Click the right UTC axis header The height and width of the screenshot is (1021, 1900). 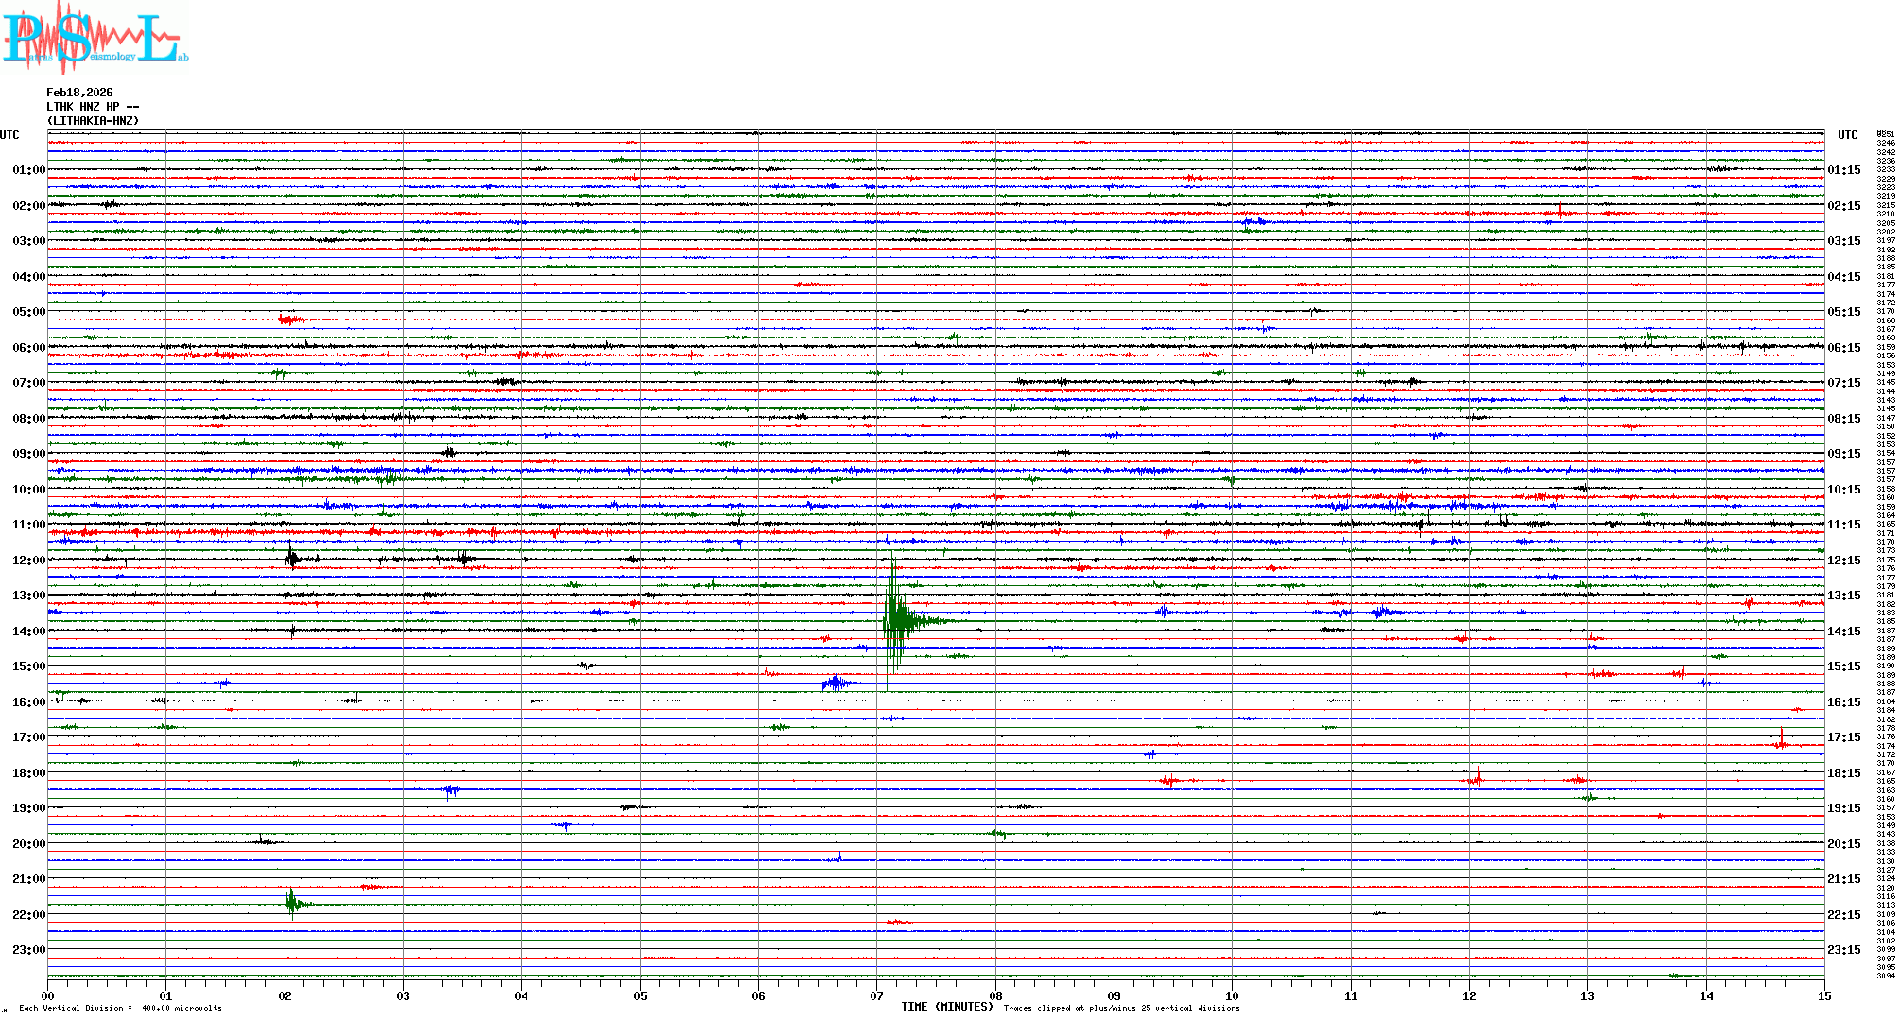coord(1847,135)
